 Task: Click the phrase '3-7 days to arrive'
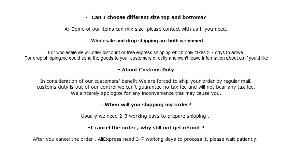[225, 52]
